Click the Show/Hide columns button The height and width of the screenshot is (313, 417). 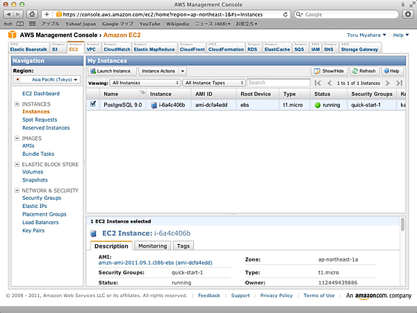329,71
